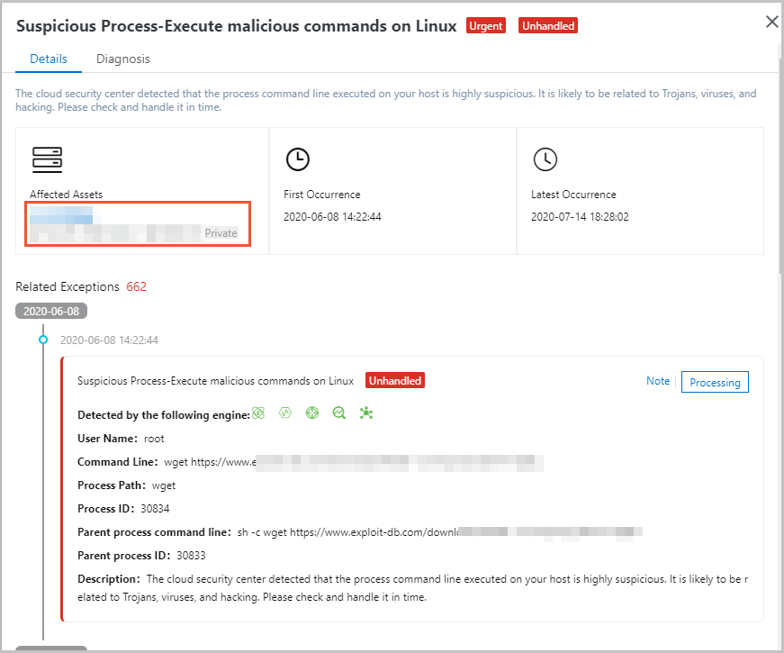Click the First Occurrence clock icon
Screen dimensions: 784x653
pos(298,159)
